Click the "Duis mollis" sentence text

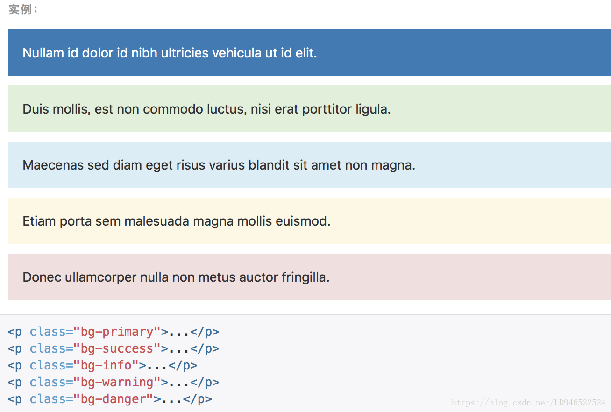pos(206,109)
